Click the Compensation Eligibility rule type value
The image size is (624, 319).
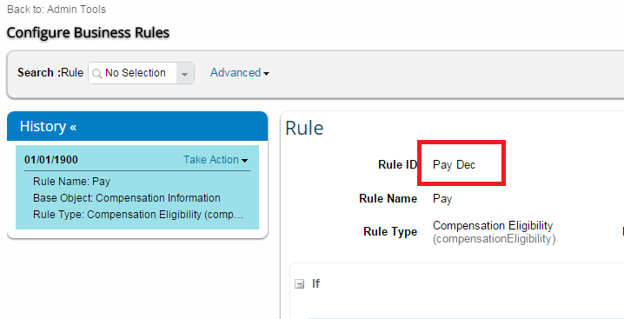[x=493, y=226]
